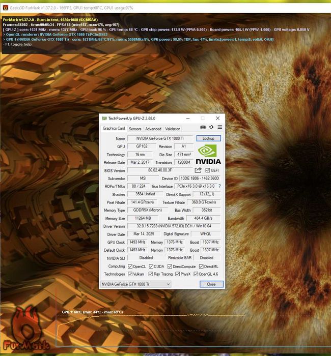Click the GPU-Z refresh icon
Screen dimensions: 331x356
(x=211, y=127)
